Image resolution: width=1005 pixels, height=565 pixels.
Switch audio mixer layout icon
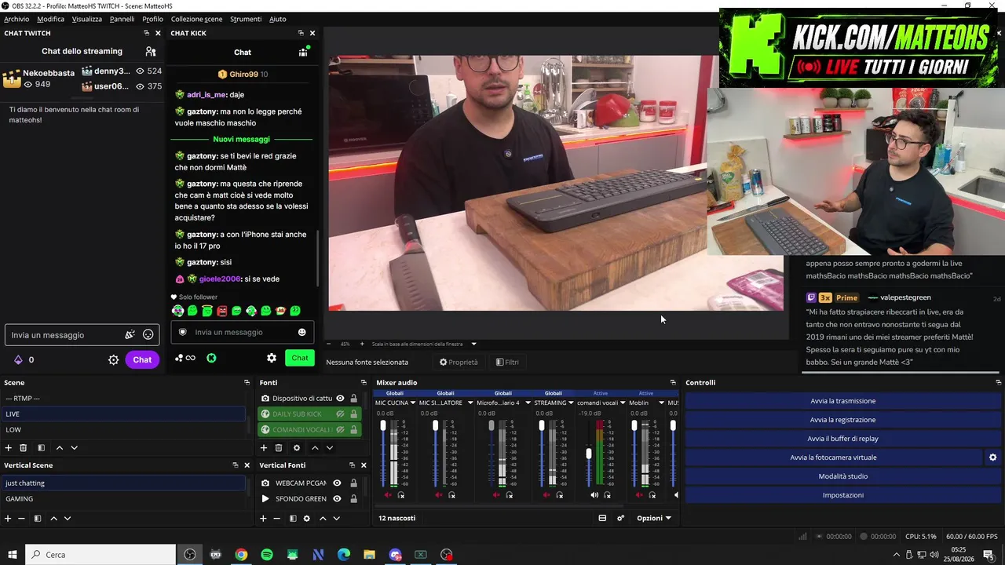pyautogui.click(x=602, y=518)
